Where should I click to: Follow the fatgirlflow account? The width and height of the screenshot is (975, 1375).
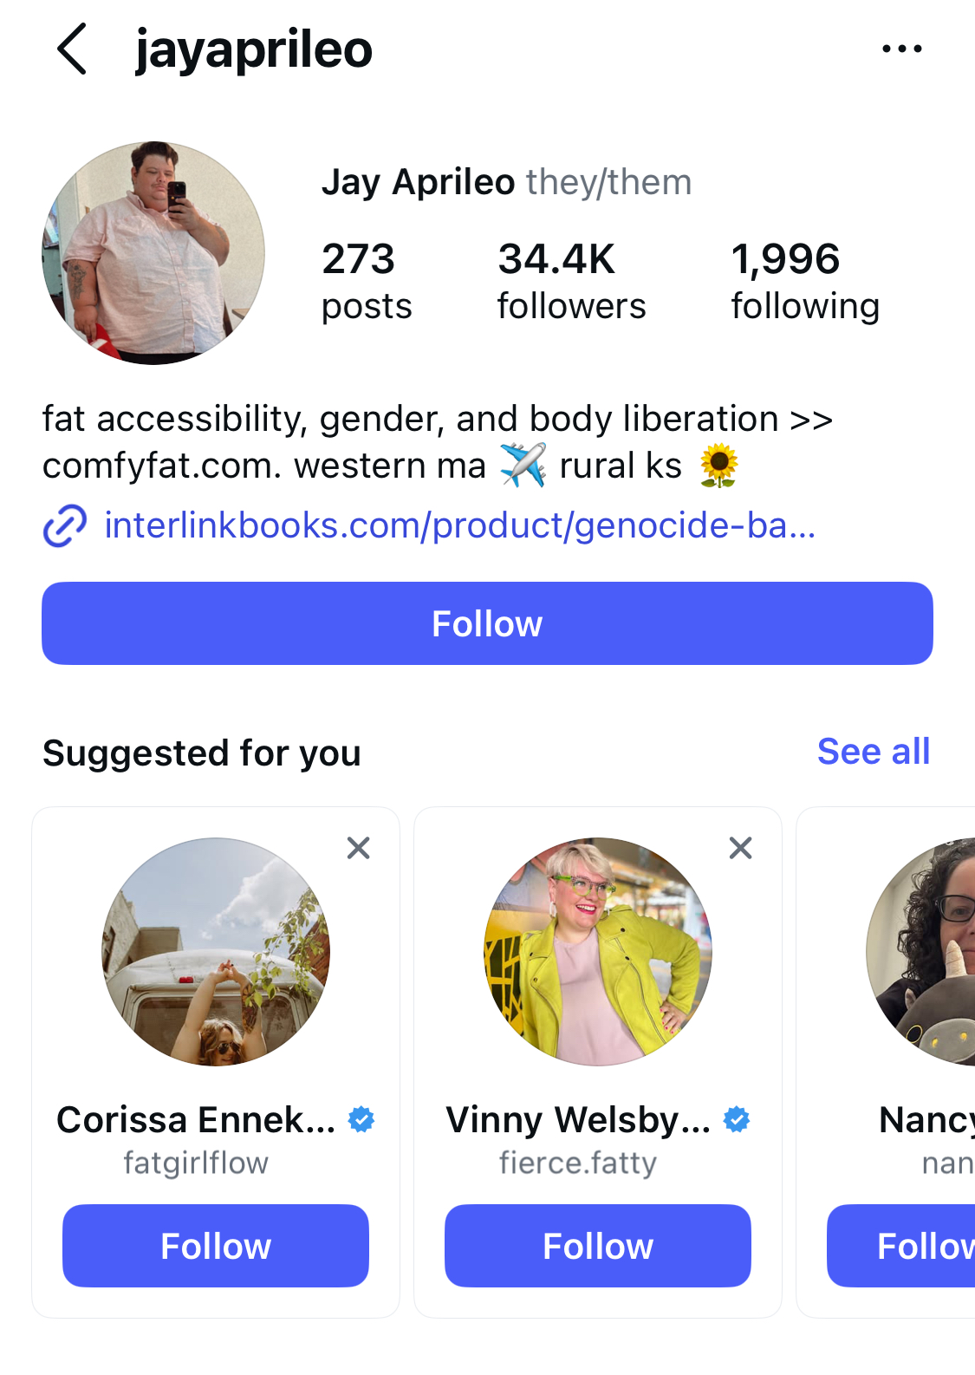click(x=216, y=1246)
